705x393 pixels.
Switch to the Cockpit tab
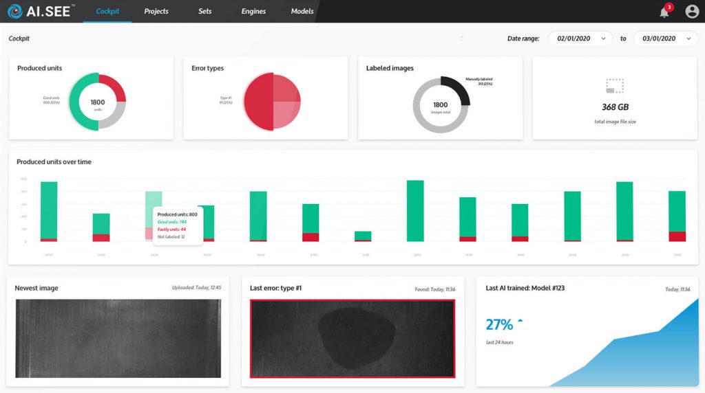pos(107,11)
